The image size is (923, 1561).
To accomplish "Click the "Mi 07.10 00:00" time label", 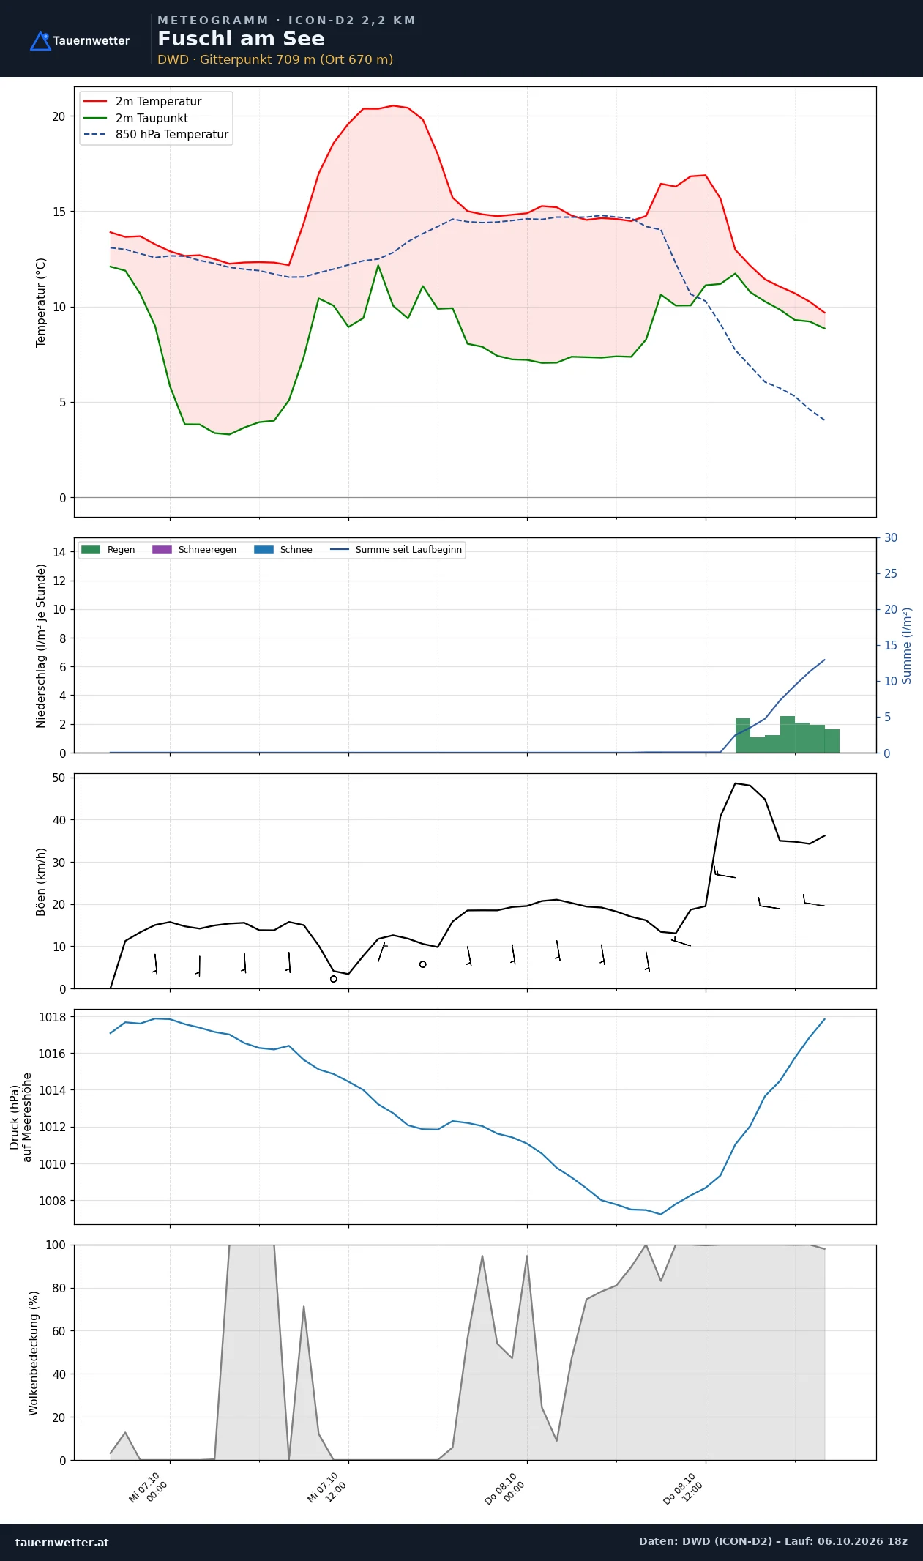I will 149,1488.
